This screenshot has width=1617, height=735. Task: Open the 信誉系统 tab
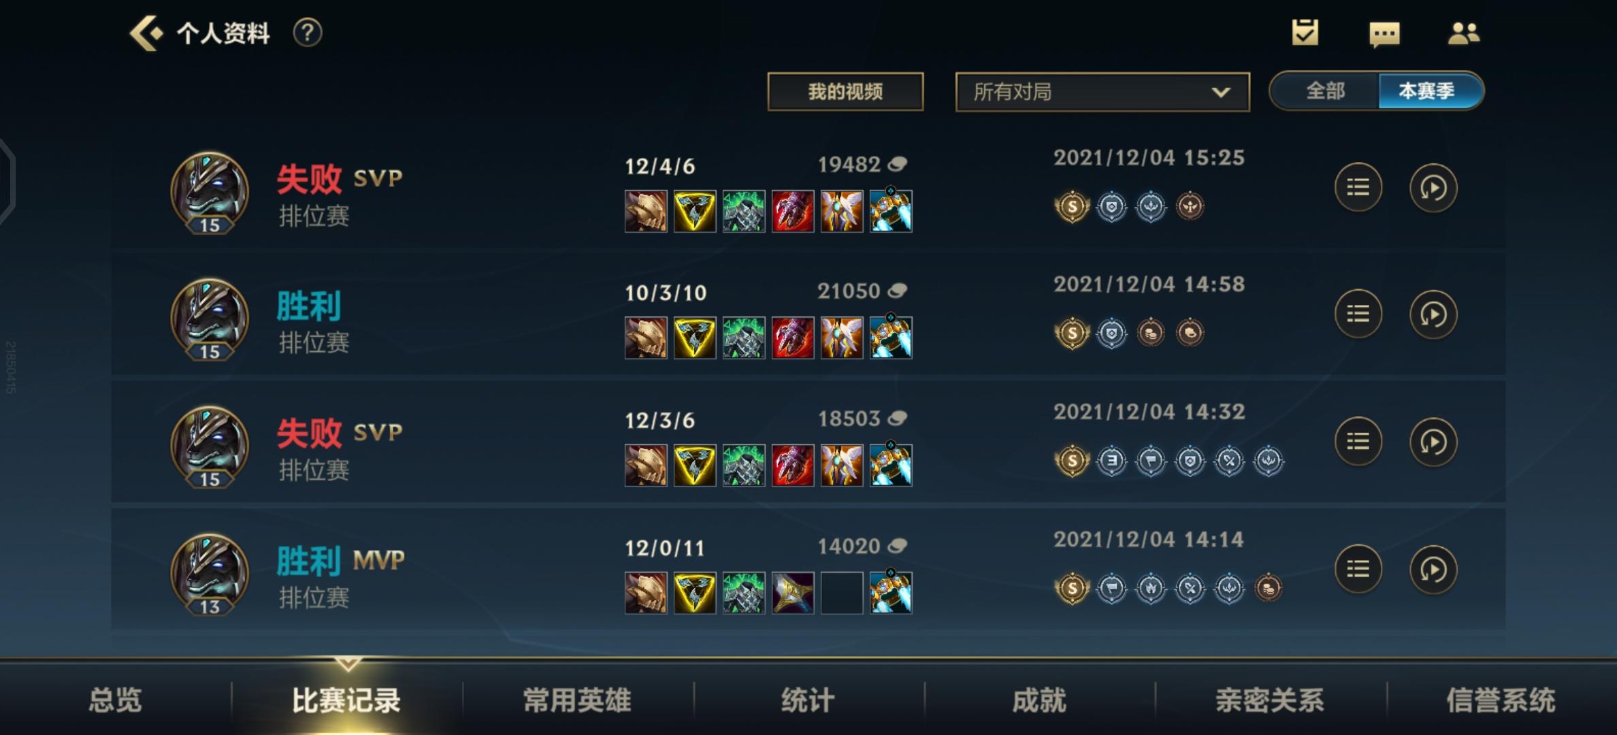point(1501,700)
